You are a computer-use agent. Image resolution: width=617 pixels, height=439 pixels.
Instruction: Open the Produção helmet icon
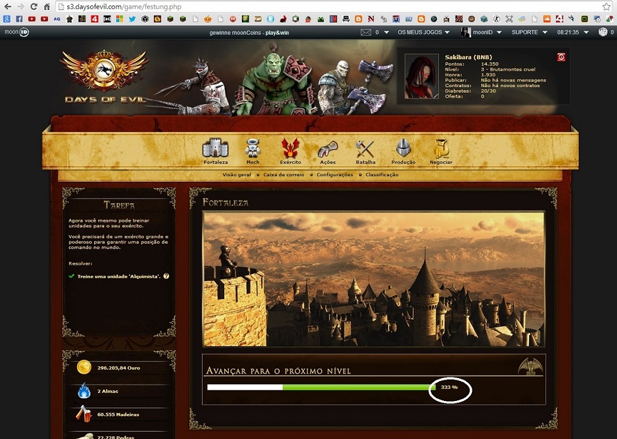pyautogui.click(x=403, y=148)
